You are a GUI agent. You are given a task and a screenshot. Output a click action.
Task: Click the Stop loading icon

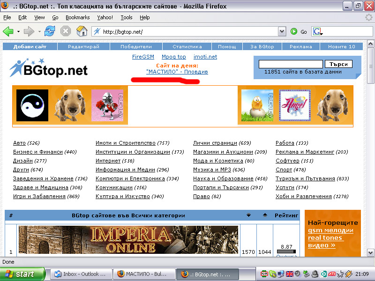pyautogui.click(x=66, y=31)
